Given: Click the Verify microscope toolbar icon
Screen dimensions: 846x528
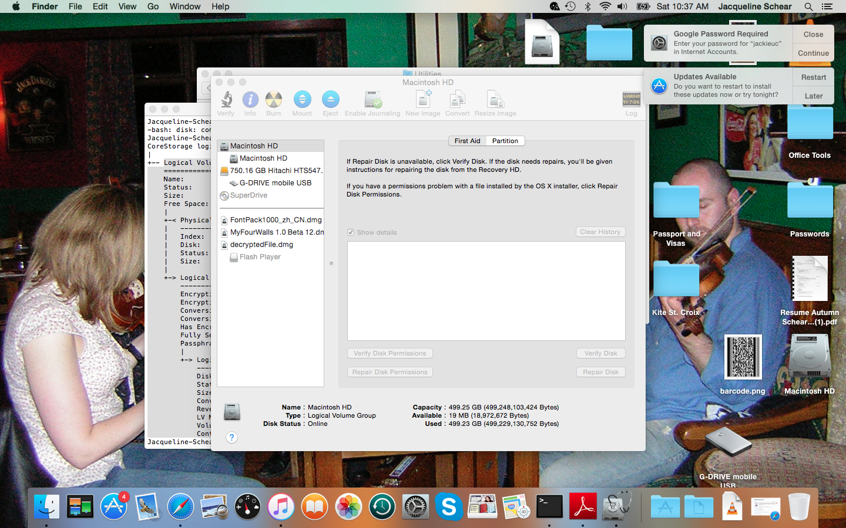Looking at the screenshot, I should (x=226, y=103).
